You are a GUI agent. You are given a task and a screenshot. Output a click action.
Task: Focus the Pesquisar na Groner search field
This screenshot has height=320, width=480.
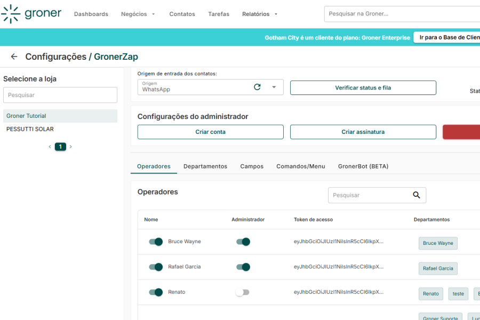400,14
